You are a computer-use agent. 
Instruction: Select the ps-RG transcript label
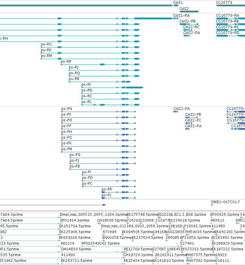(46, 44)
